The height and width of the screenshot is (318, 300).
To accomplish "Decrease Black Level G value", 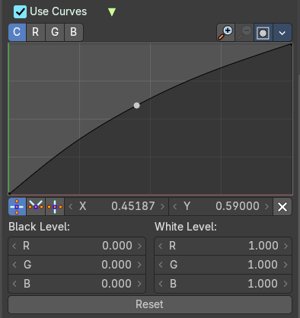I will click(14, 265).
